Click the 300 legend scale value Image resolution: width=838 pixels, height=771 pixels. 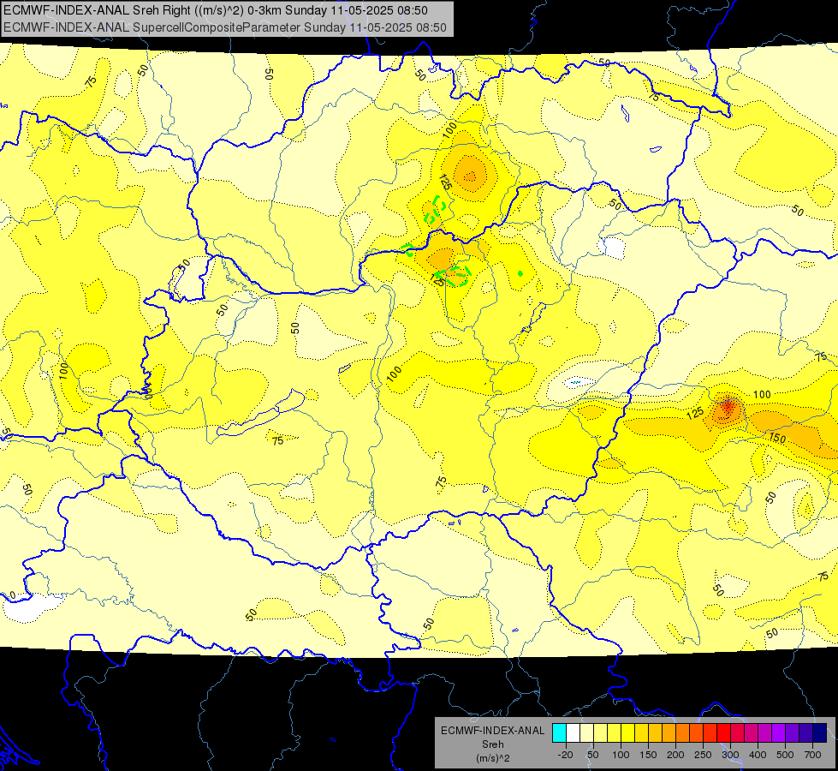point(730,755)
